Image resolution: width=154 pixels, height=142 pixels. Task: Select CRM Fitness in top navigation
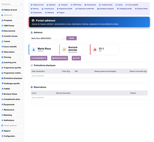[76, 5]
